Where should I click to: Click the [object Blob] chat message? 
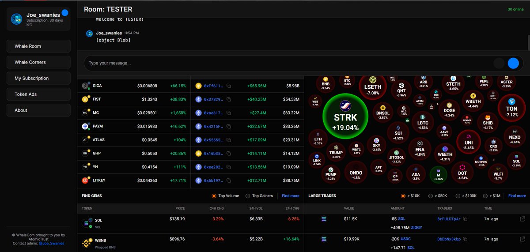tap(113, 40)
